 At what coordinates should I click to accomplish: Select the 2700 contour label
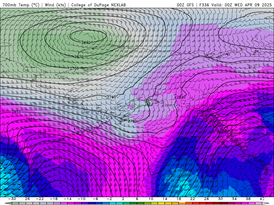tap(74, 69)
